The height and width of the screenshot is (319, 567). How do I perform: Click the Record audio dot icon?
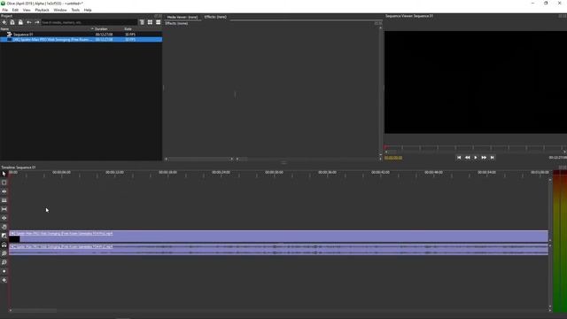pyautogui.click(x=4, y=271)
